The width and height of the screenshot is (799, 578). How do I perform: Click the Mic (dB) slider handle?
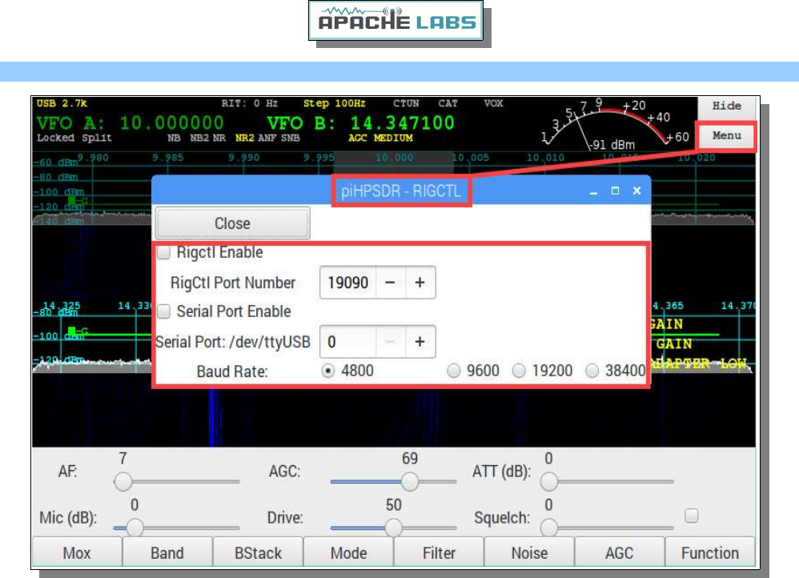[135, 528]
